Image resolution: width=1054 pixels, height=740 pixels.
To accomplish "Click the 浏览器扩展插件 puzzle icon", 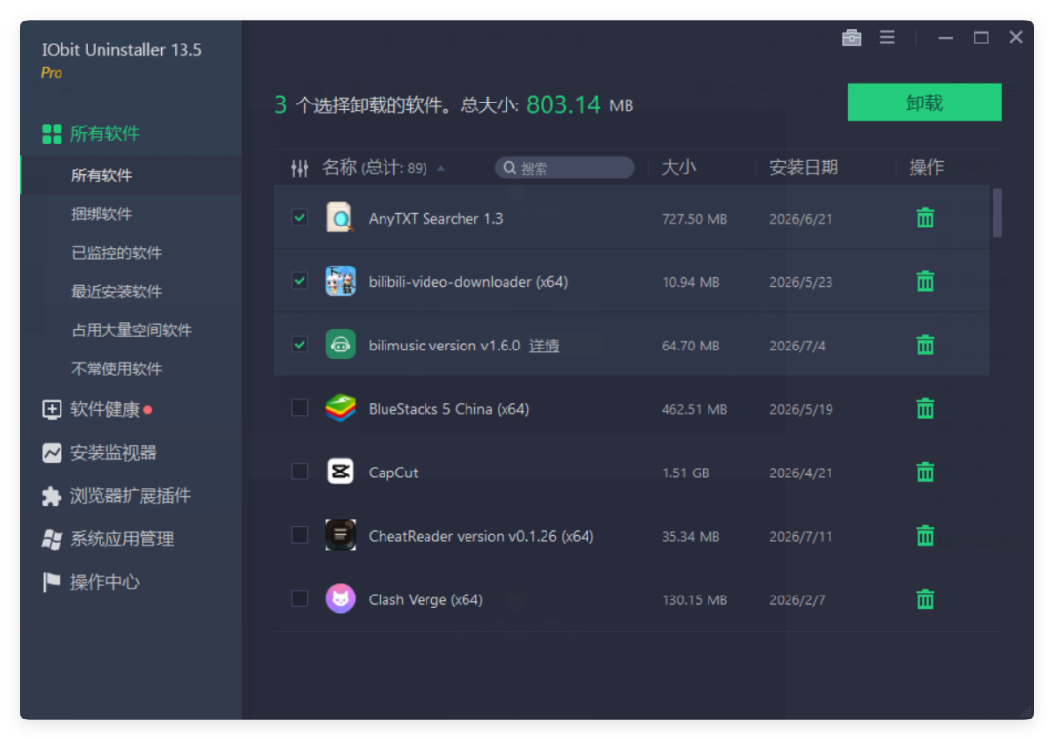I will click(51, 496).
